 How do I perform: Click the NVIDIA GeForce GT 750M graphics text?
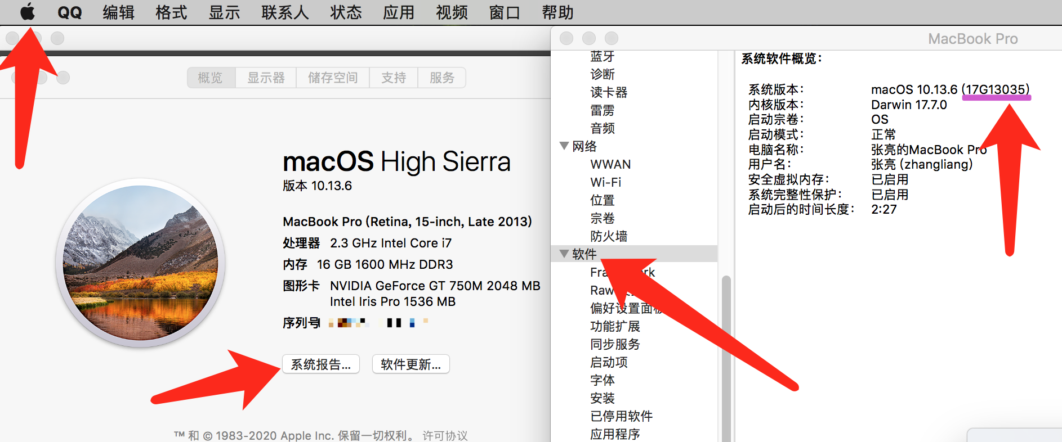point(435,286)
